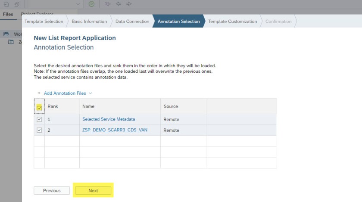Click the Previous button
Viewport: 362px width, 202px height.
coord(52,190)
